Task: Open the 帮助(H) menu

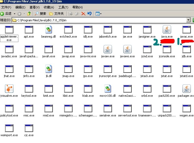Action: pyautogui.click(x=78, y=7)
